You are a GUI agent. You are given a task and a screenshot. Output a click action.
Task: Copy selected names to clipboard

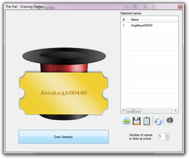[147, 121]
